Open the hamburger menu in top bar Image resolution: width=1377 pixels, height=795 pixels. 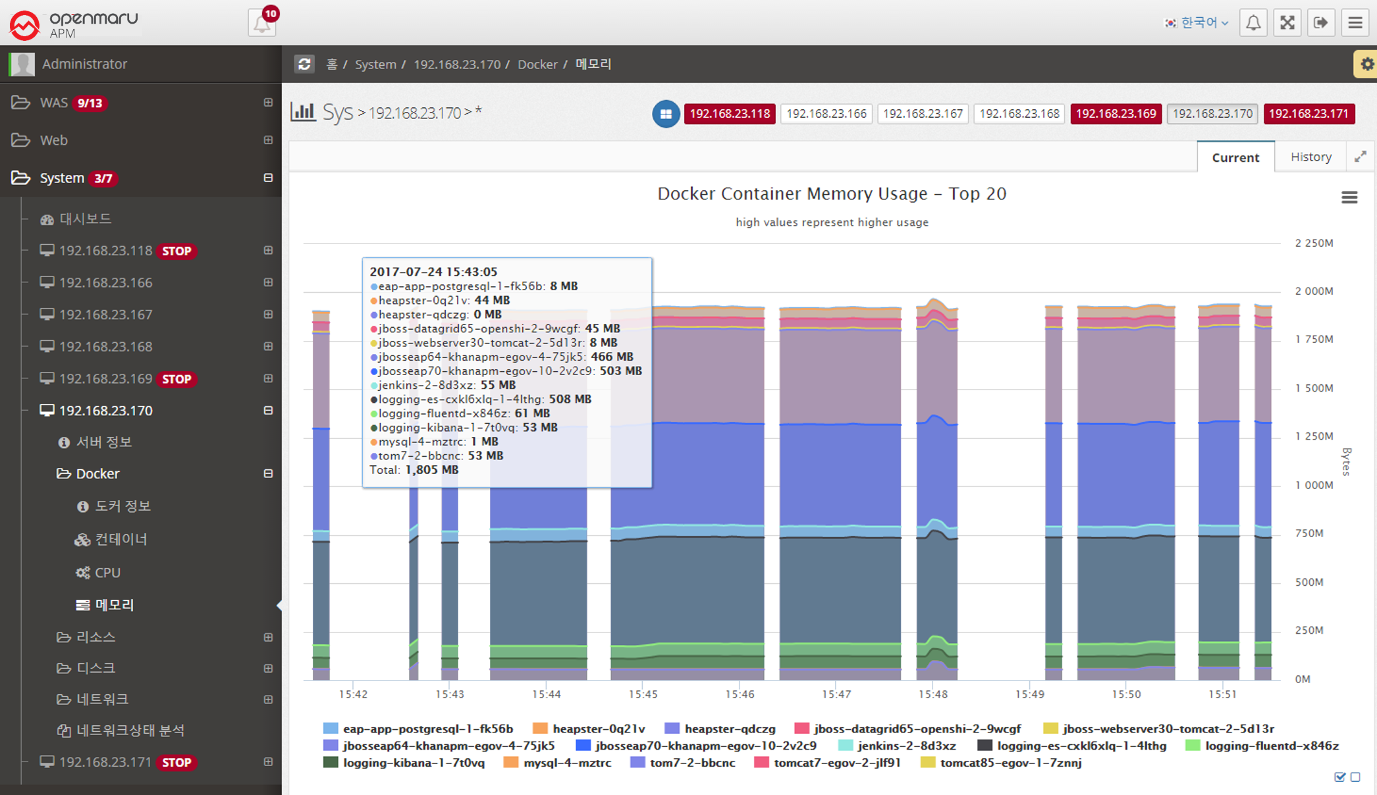tap(1355, 23)
